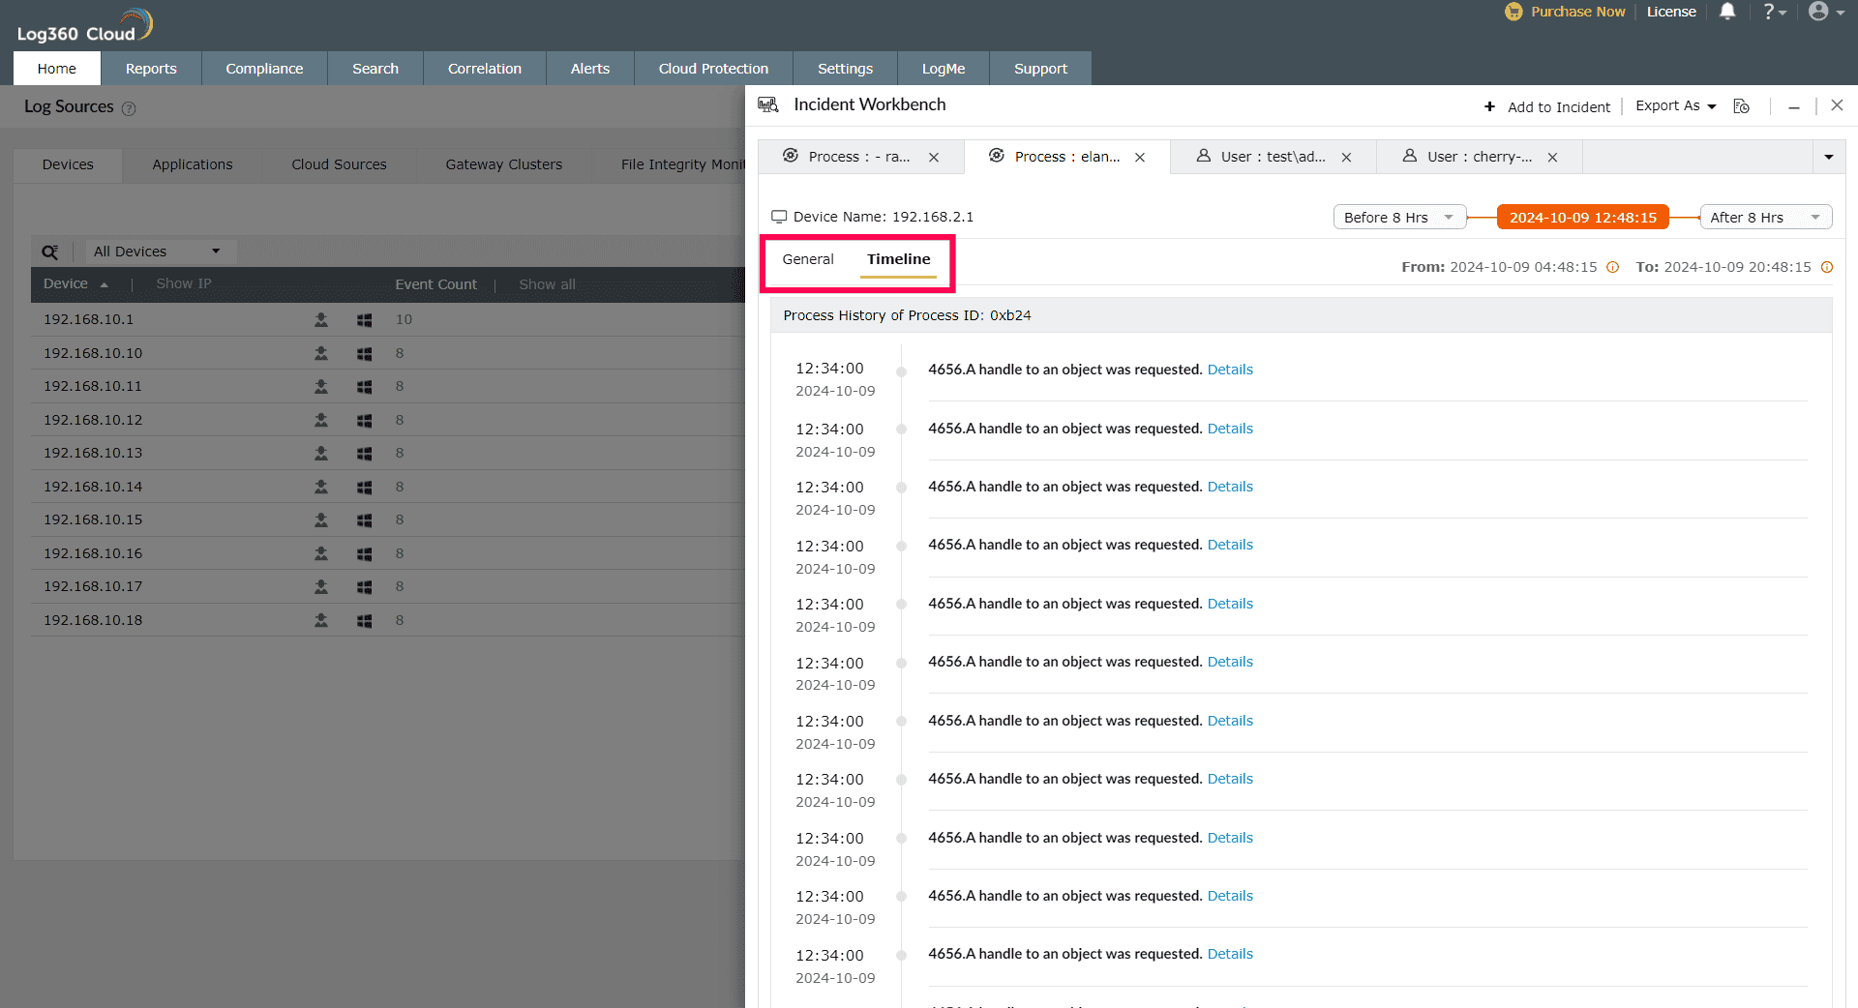Open the notifications bell
The width and height of the screenshot is (1858, 1008).
tap(1727, 12)
